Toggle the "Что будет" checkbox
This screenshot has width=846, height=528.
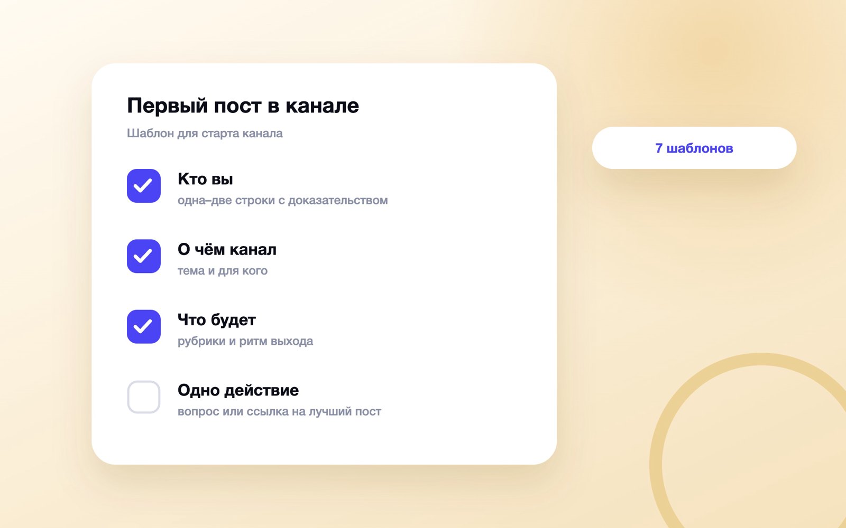(x=144, y=326)
